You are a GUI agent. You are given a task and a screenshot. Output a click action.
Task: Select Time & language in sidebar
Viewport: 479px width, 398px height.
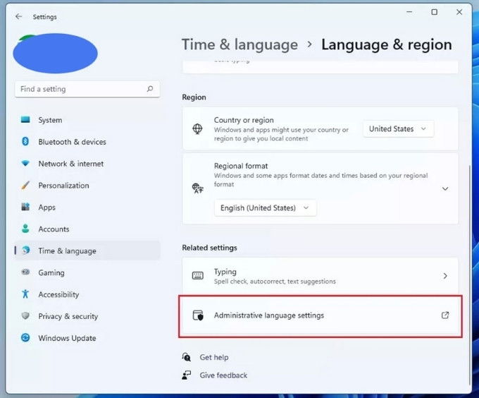pyautogui.click(x=87, y=251)
